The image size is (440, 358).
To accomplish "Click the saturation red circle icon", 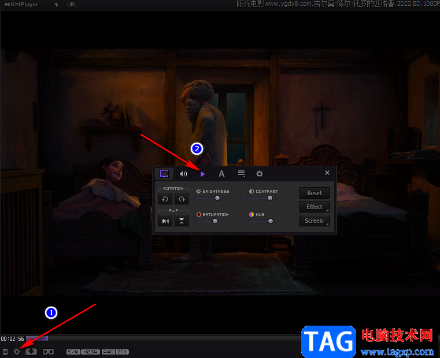I will coord(199,214).
